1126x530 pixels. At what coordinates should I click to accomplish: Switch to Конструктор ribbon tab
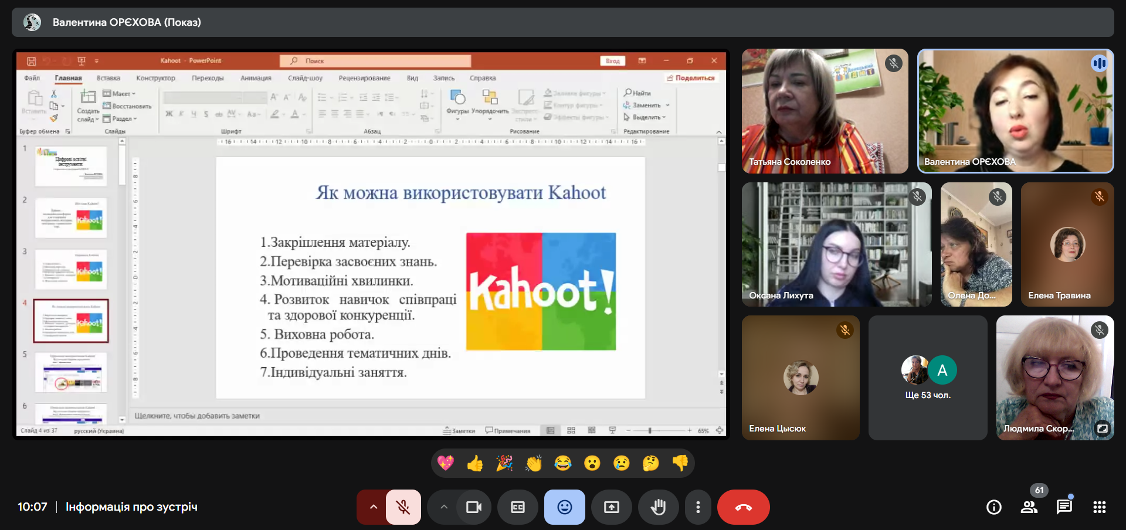click(x=155, y=78)
